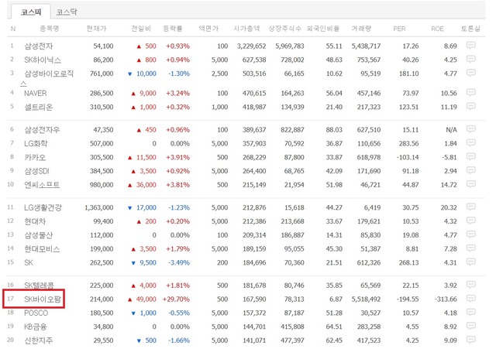Click the 종목명 column header
The image size is (496, 349).
pyautogui.click(x=50, y=29)
